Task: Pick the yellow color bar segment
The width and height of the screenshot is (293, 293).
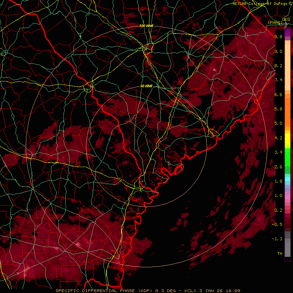Action: pos(287,139)
